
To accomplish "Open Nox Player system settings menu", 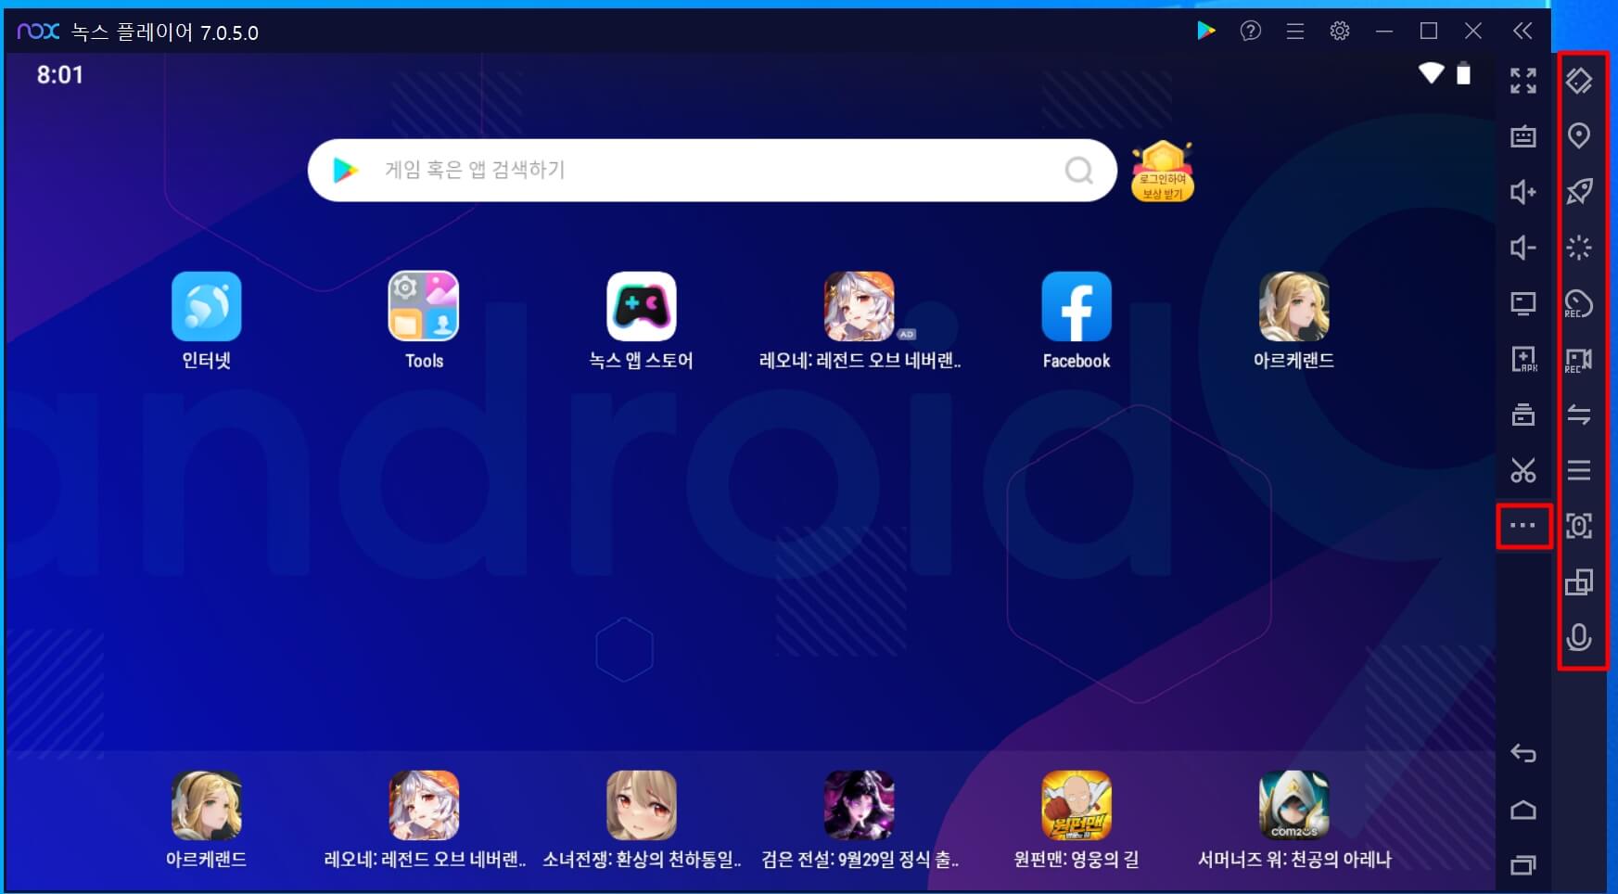I will 1341,31.
